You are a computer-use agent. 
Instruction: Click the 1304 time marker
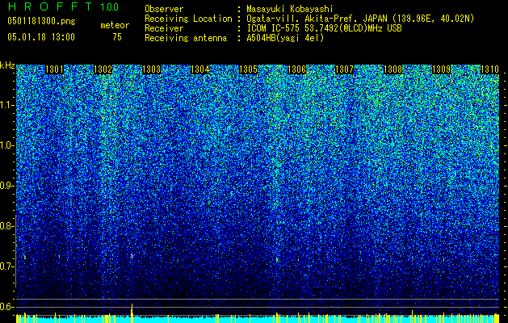[x=200, y=69]
